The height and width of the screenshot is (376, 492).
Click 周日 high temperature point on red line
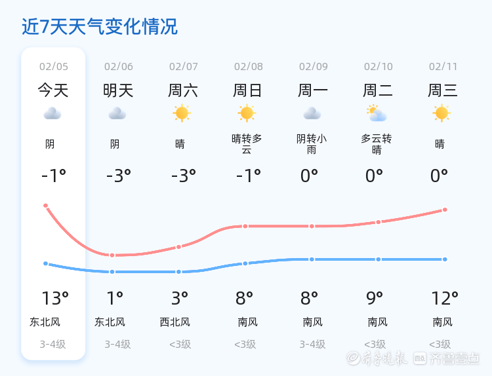coord(245,226)
